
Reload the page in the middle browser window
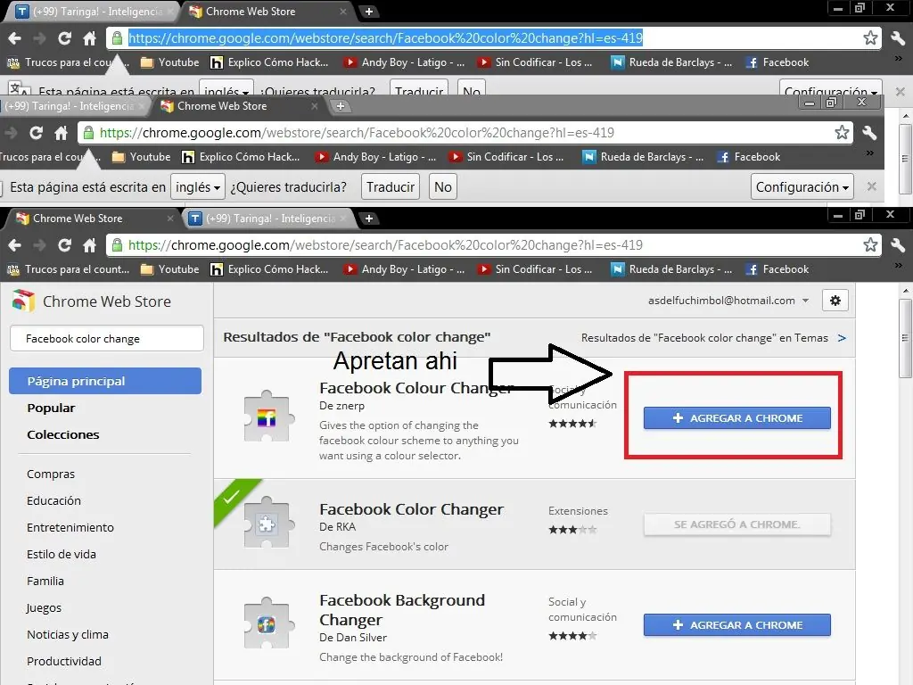[x=36, y=133]
